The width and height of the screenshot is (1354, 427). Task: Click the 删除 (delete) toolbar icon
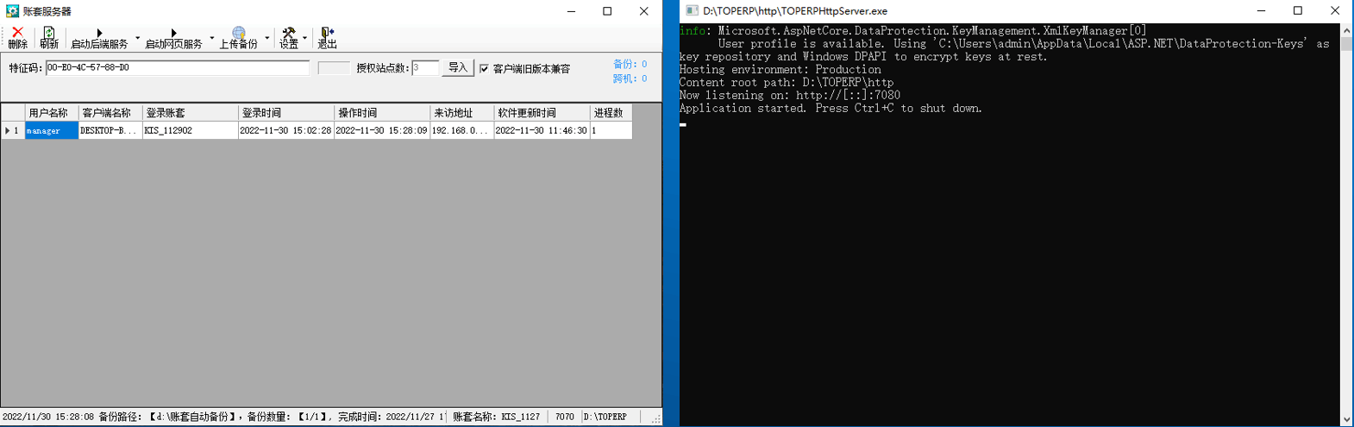pyautogui.click(x=17, y=37)
